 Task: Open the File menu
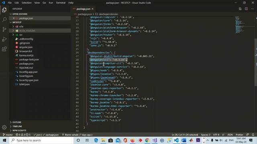[10, 3]
